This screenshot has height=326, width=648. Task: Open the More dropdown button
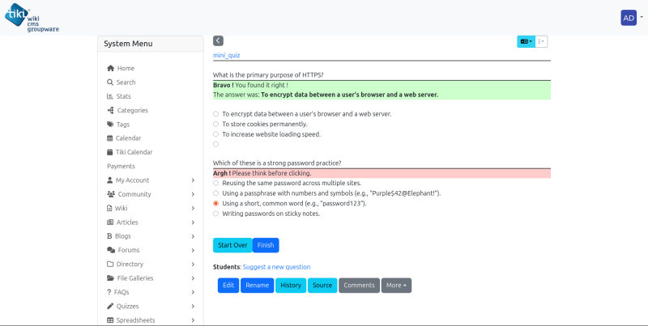coord(396,285)
